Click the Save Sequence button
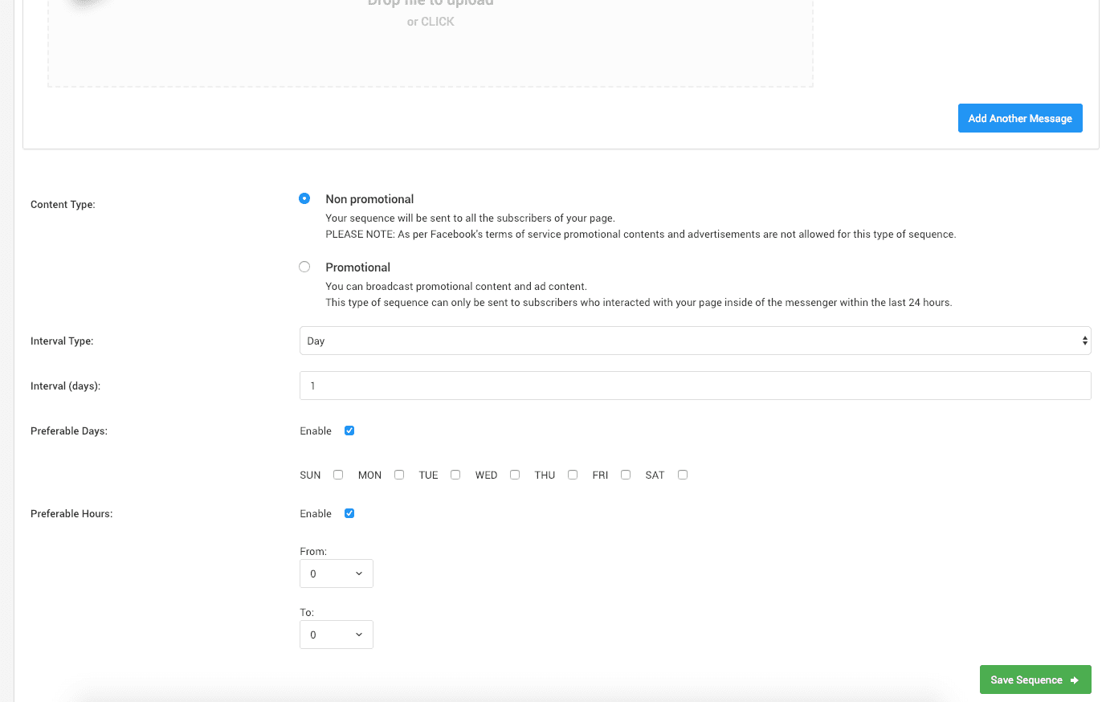This screenshot has height=702, width=1106. point(1035,680)
